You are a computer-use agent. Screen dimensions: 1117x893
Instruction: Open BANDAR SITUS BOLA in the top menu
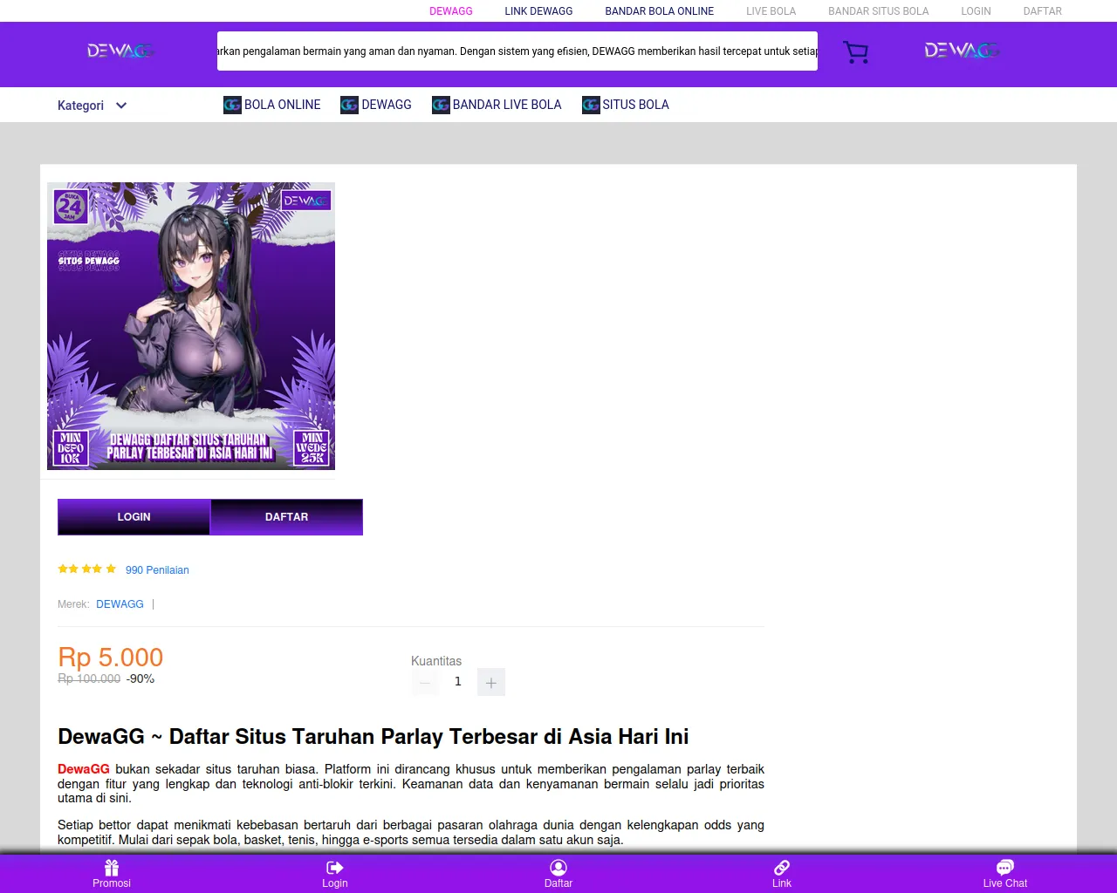click(x=879, y=11)
